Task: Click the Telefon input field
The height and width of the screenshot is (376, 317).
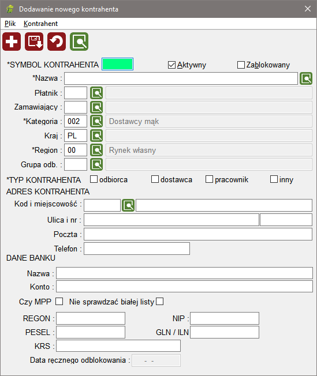Action: [137, 249]
